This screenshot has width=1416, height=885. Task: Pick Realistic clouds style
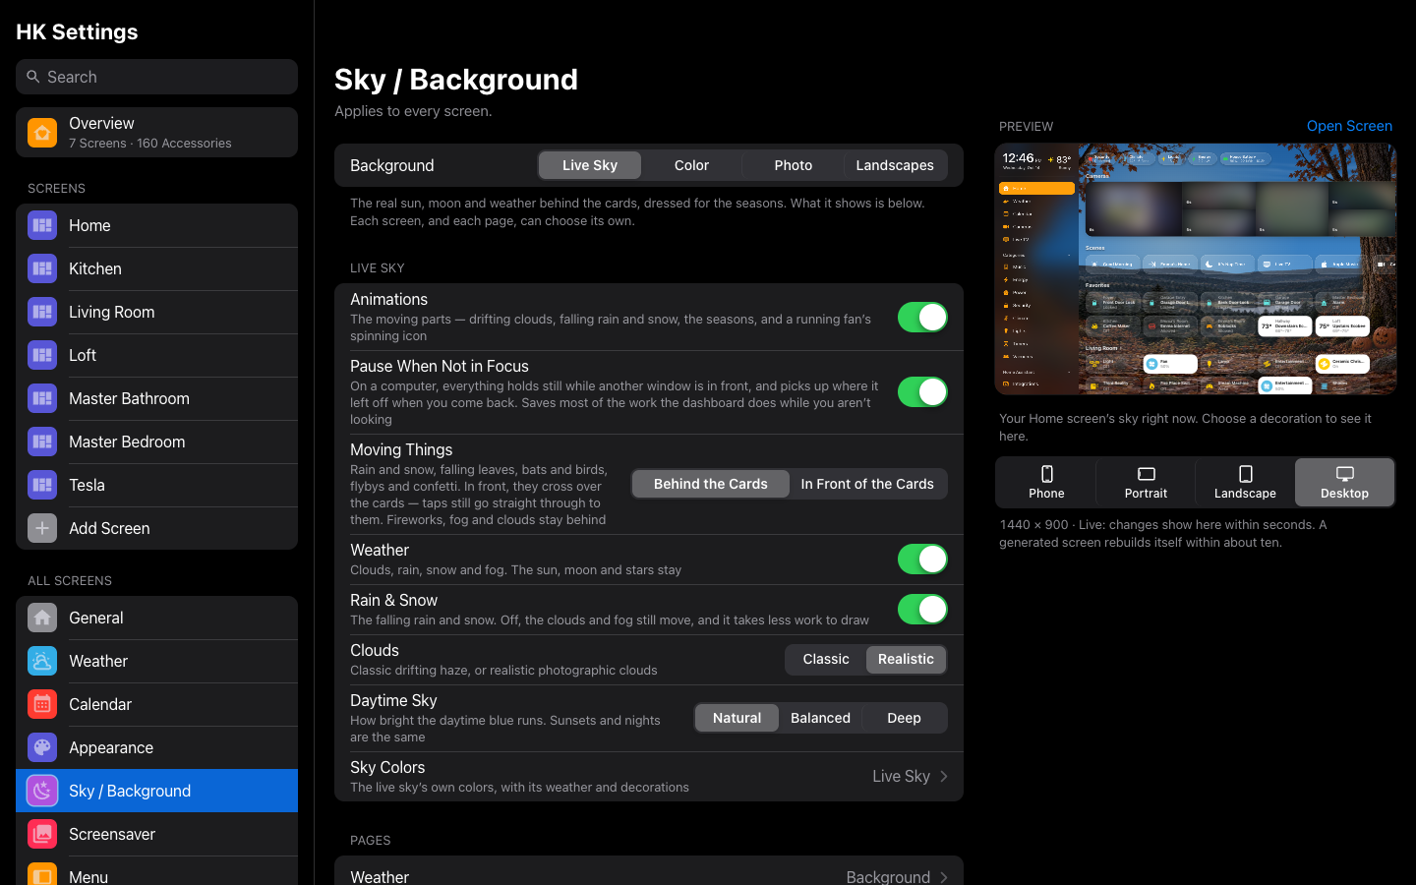click(x=906, y=659)
